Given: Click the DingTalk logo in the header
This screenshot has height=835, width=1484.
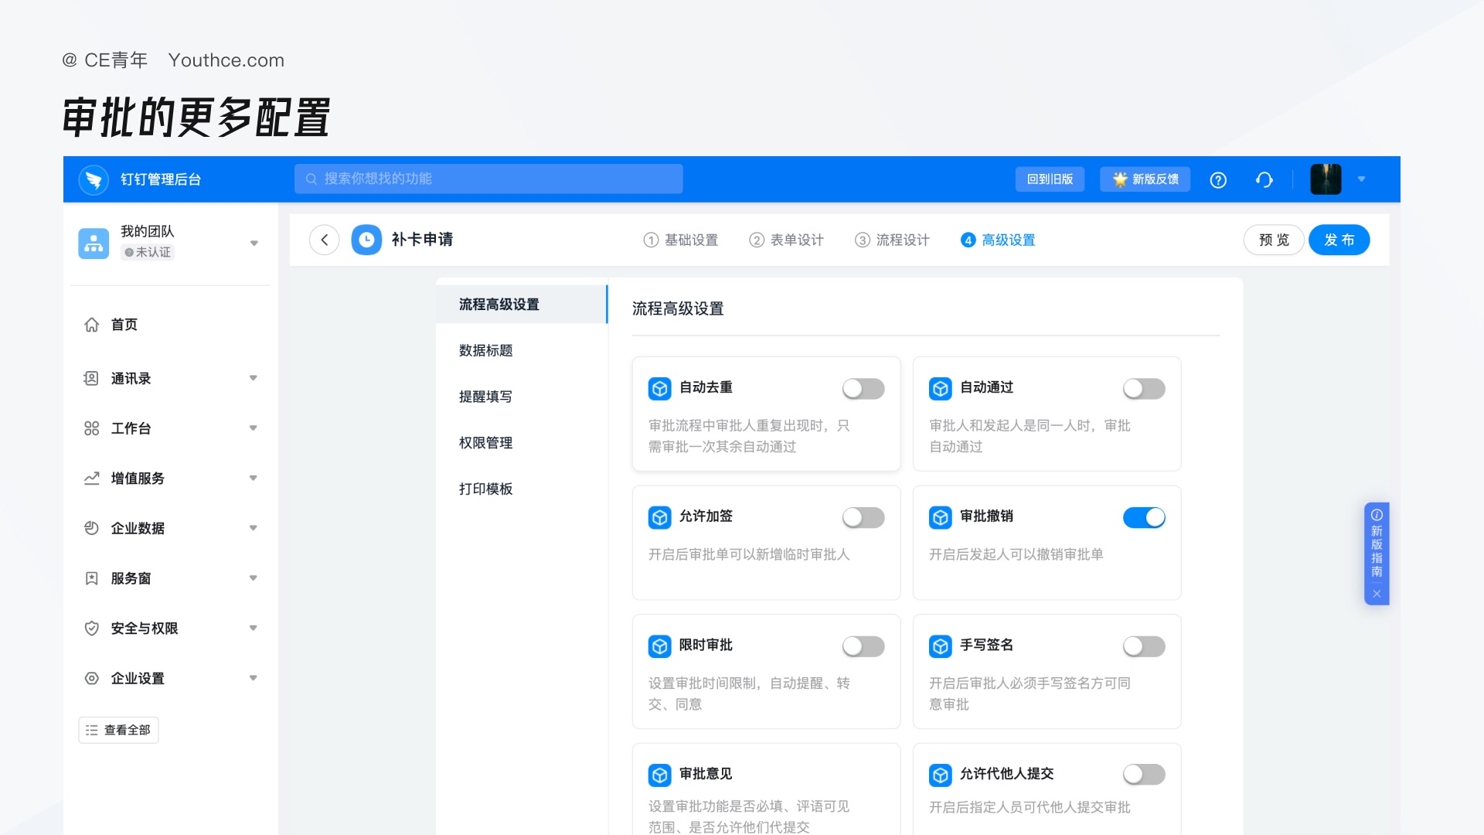Looking at the screenshot, I should 94,180.
